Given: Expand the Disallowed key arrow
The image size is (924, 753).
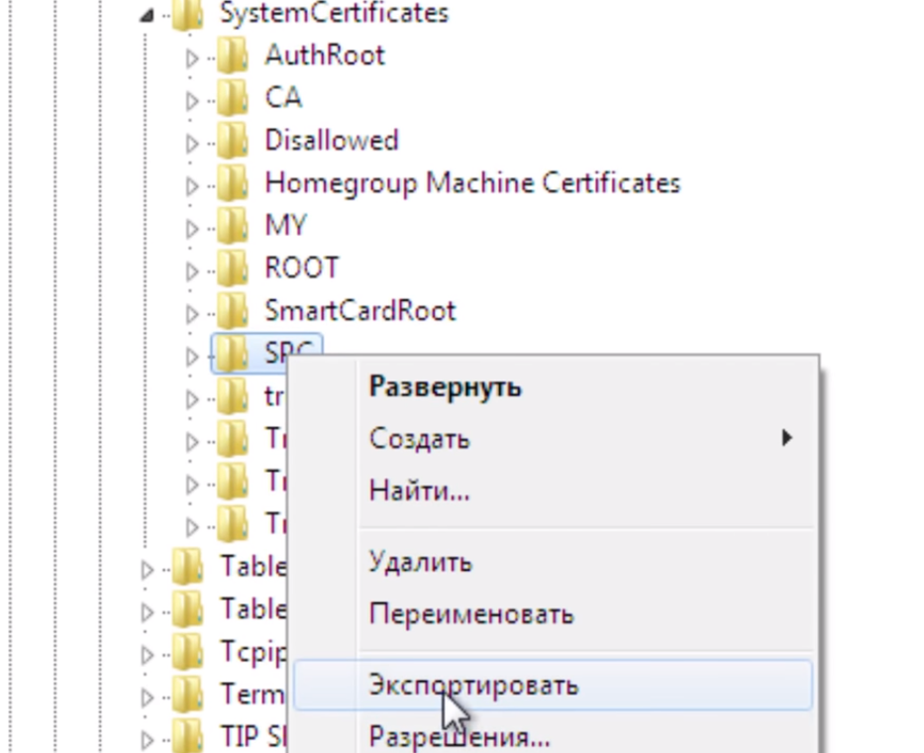Looking at the screenshot, I should point(192,143).
